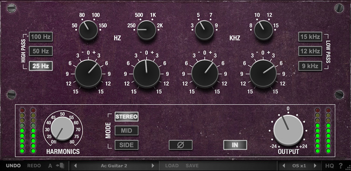
Task: Enable the 15 kHz low pass filter
Action: [x=310, y=37]
